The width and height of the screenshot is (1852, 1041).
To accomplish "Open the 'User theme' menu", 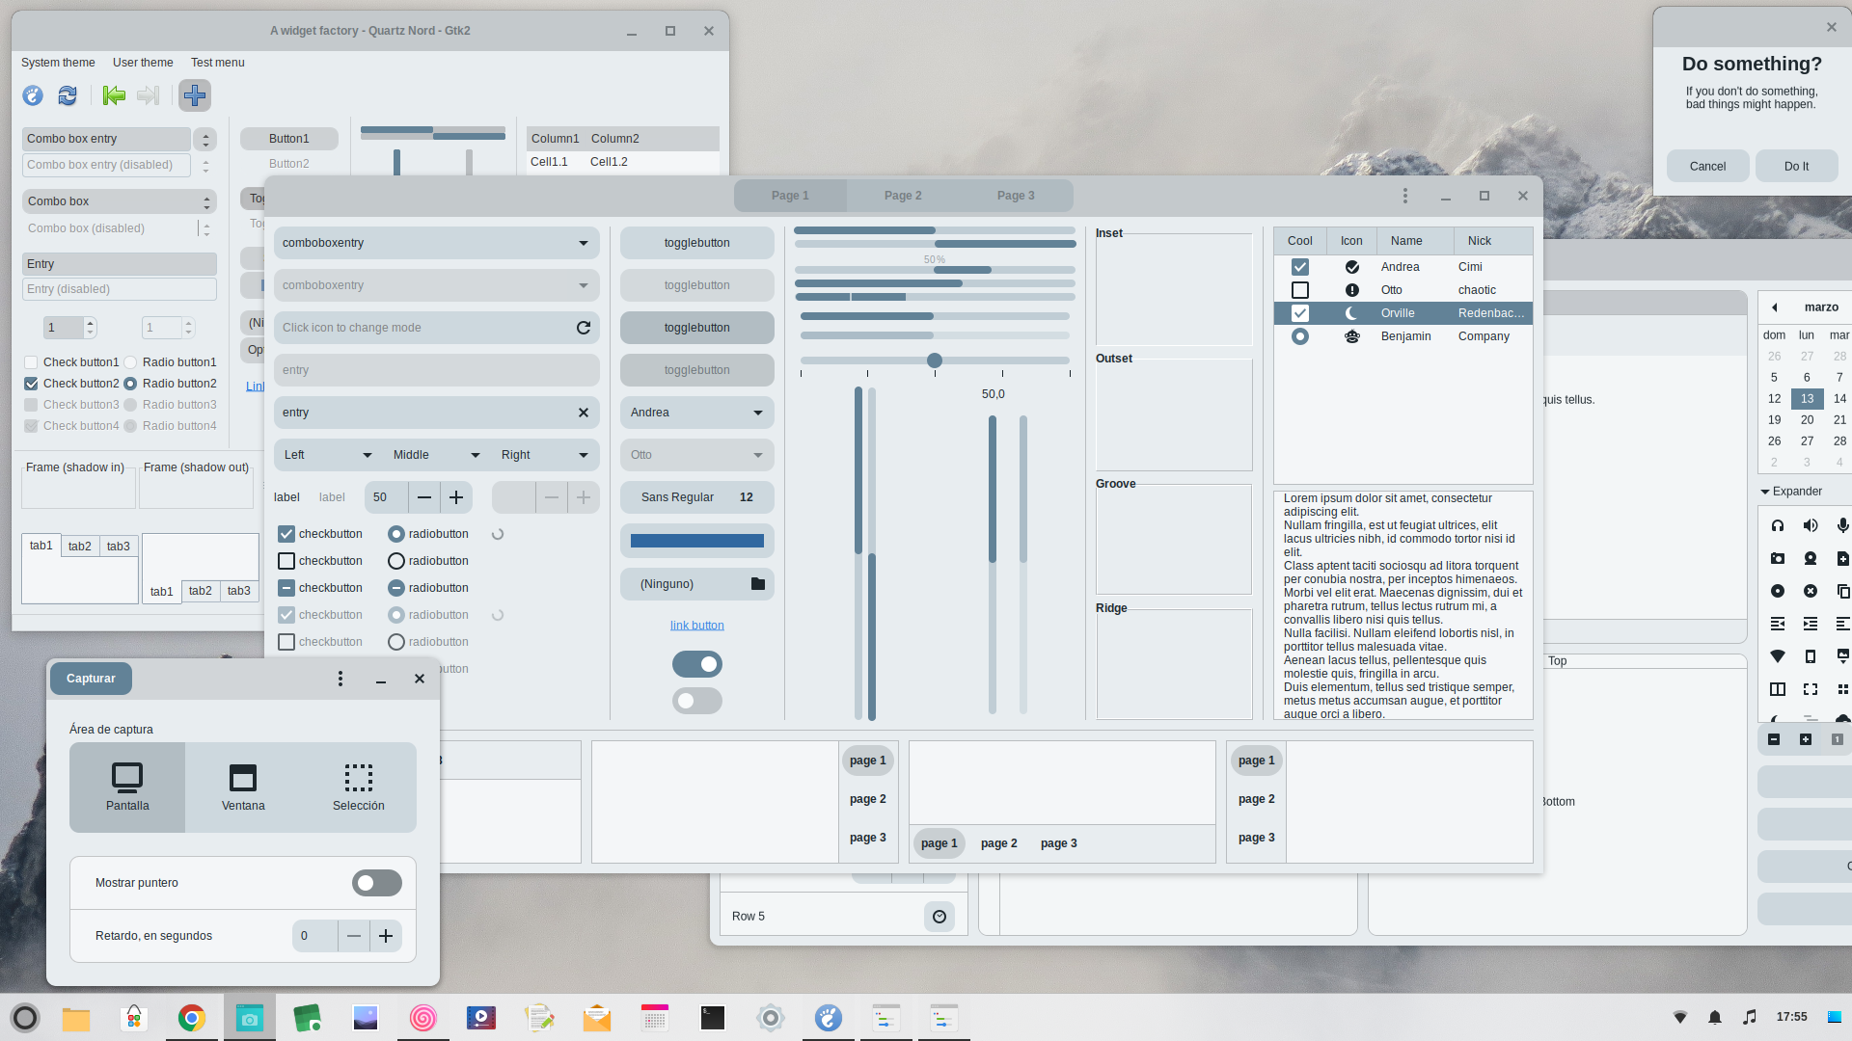I will [143, 63].
